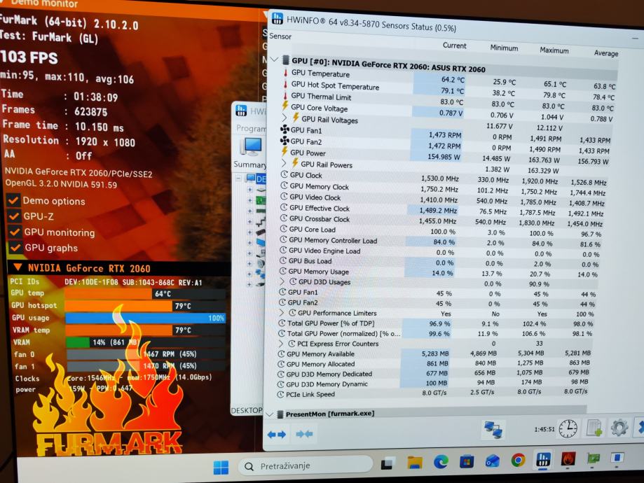Screen dimensions: 644x483
Task: Expand the PCI Express Error Counters row
Action: (281, 343)
